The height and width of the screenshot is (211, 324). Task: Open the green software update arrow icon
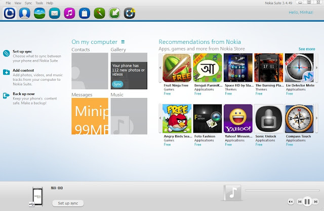tap(114, 13)
